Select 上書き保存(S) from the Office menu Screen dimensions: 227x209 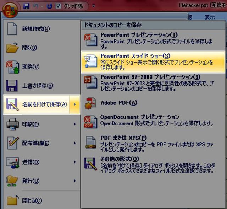[42, 86]
